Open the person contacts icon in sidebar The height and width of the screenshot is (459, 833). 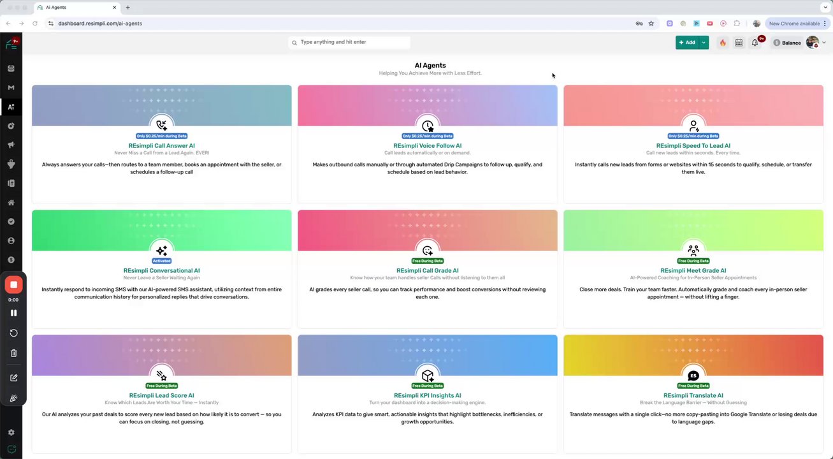pyautogui.click(x=11, y=241)
